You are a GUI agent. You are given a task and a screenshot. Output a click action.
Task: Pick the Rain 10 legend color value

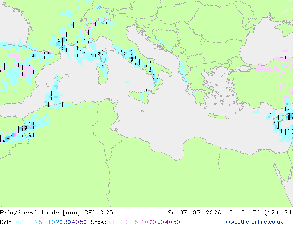pos(52,222)
